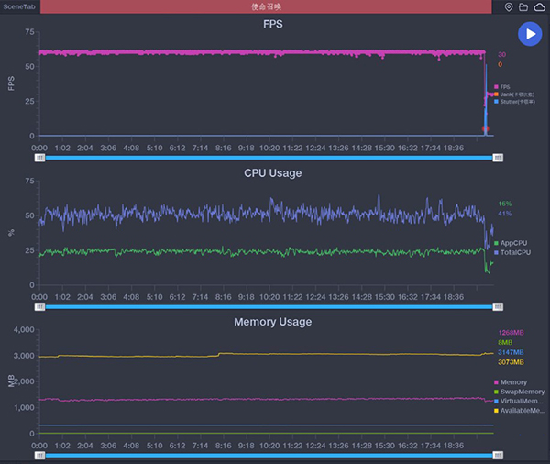Toggle AvailableMemory legend entry
The height and width of the screenshot is (464, 550).
pyautogui.click(x=518, y=410)
